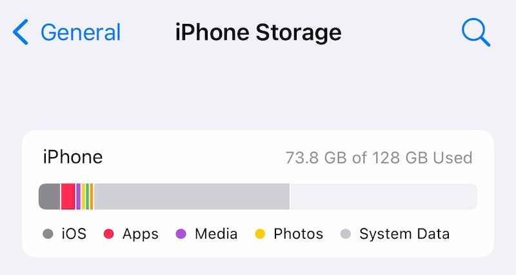Image resolution: width=516 pixels, height=275 pixels.
Task: Tap the purple Media legend dot
Action: coord(181,234)
